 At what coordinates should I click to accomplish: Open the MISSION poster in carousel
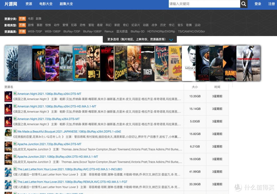pyautogui.click(x=189, y=63)
